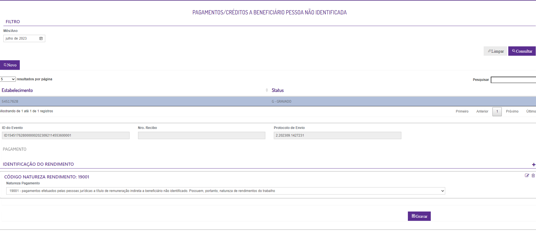Click the Mês/Ano date field

(x=24, y=38)
